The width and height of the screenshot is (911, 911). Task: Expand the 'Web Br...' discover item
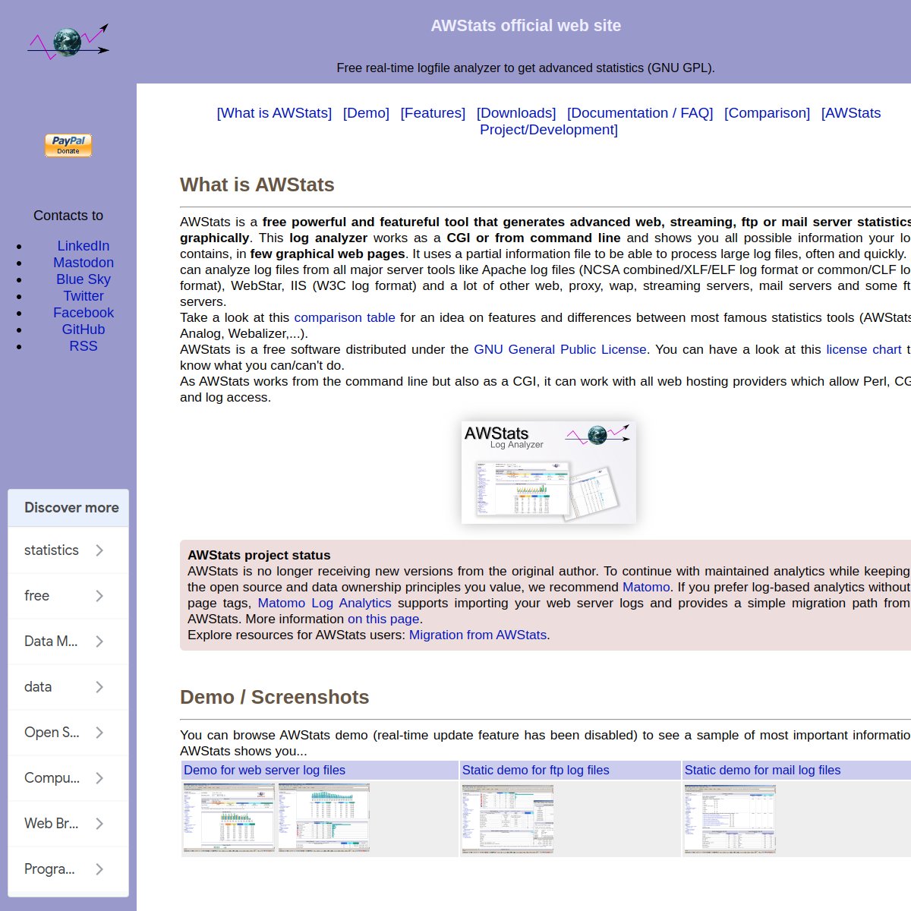(68, 824)
